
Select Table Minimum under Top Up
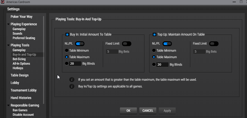154,51
